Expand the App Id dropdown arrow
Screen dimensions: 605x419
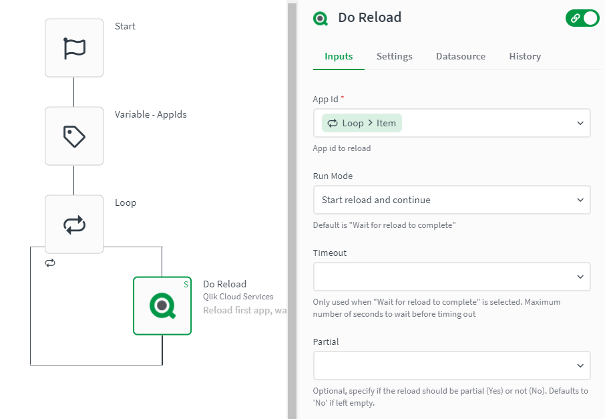pos(578,123)
